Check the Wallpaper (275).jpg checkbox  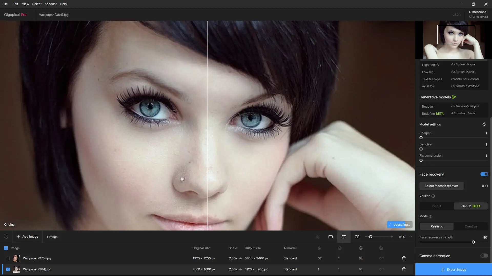8,258
